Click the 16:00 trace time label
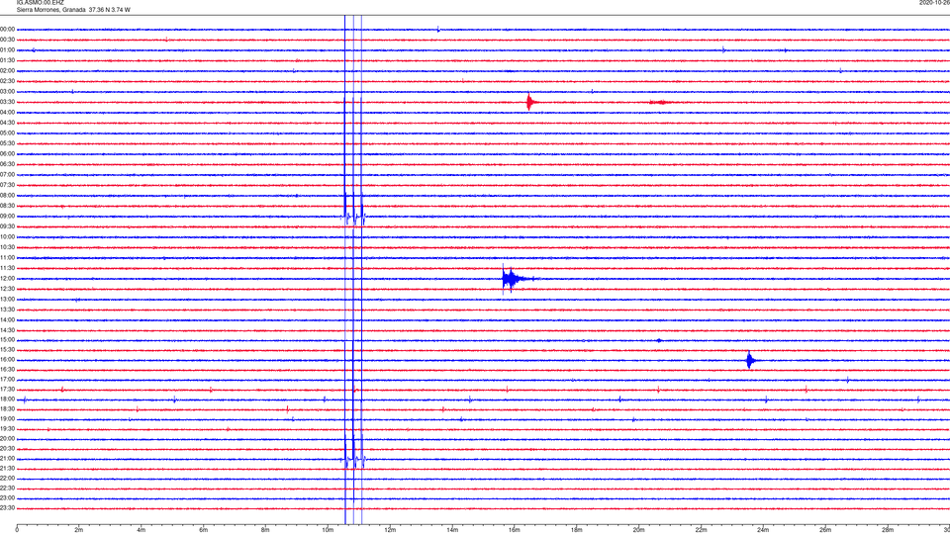The width and height of the screenshot is (950, 534). point(7,360)
